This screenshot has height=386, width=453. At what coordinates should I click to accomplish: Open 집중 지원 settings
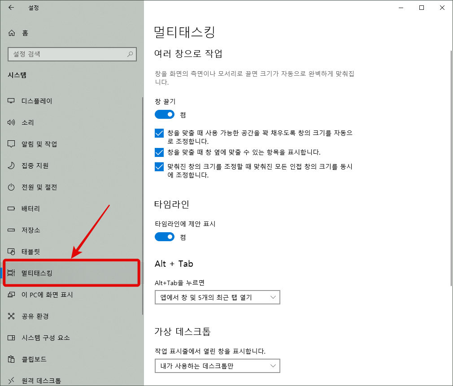coord(72,165)
